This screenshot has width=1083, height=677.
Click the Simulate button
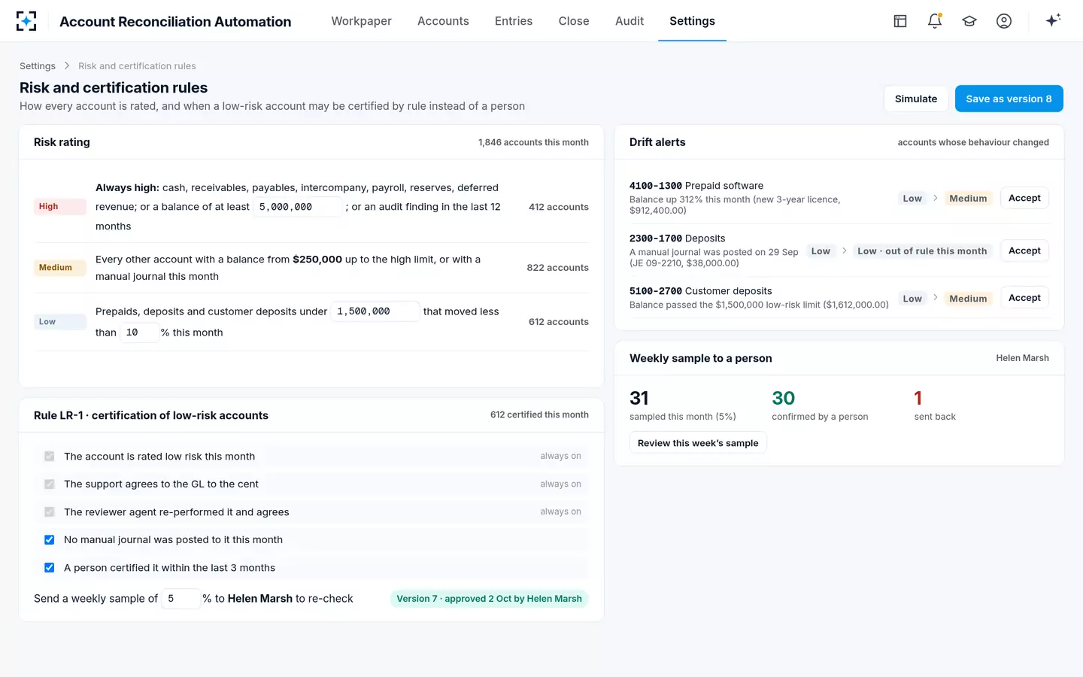916,99
